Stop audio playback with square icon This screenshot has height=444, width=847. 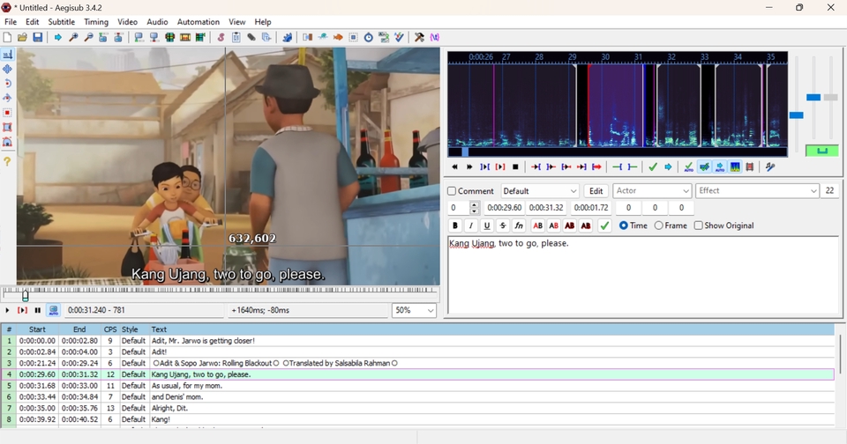click(x=515, y=167)
